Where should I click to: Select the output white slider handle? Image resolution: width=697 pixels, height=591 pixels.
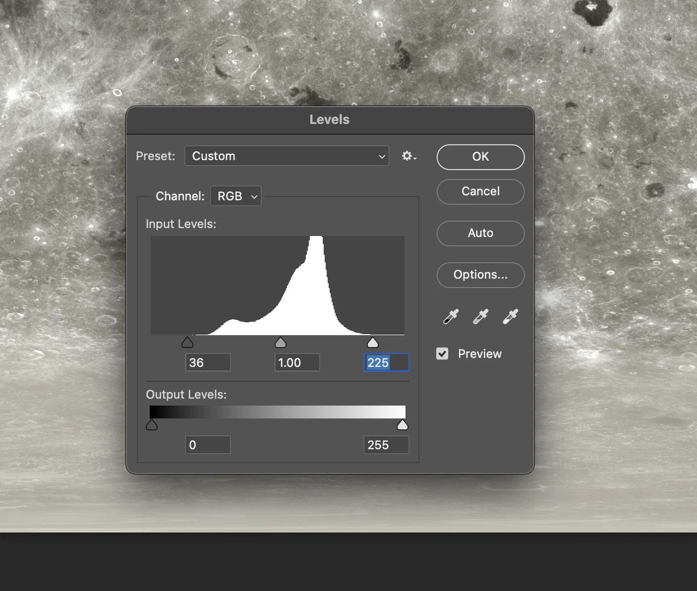tap(403, 425)
